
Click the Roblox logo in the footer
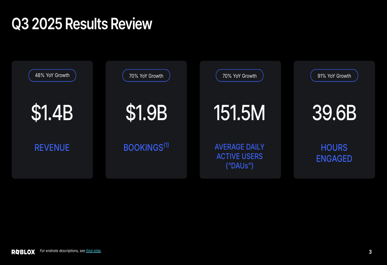coord(23,252)
